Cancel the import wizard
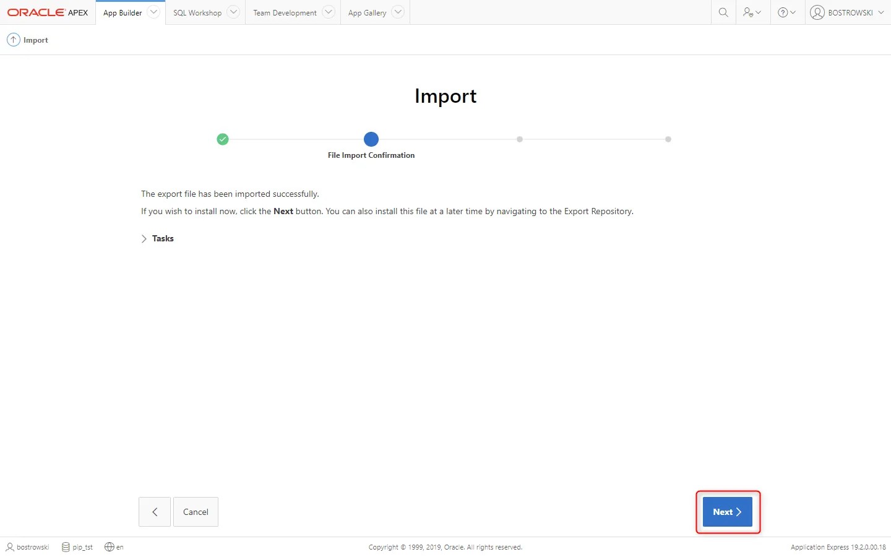This screenshot has width=891, height=557. (x=196, y=512)
